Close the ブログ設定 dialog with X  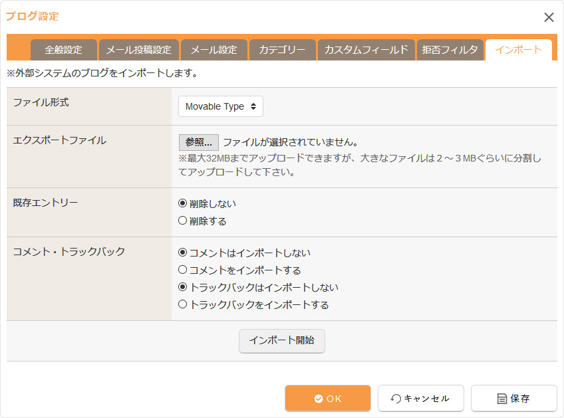pyautogui.click(x=549, y=18)
